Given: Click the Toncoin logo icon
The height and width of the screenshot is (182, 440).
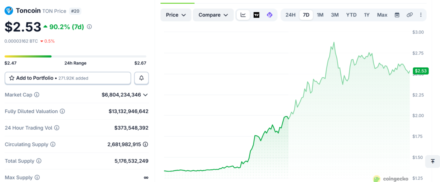Looking at the screenshot, I should point(9,11).
